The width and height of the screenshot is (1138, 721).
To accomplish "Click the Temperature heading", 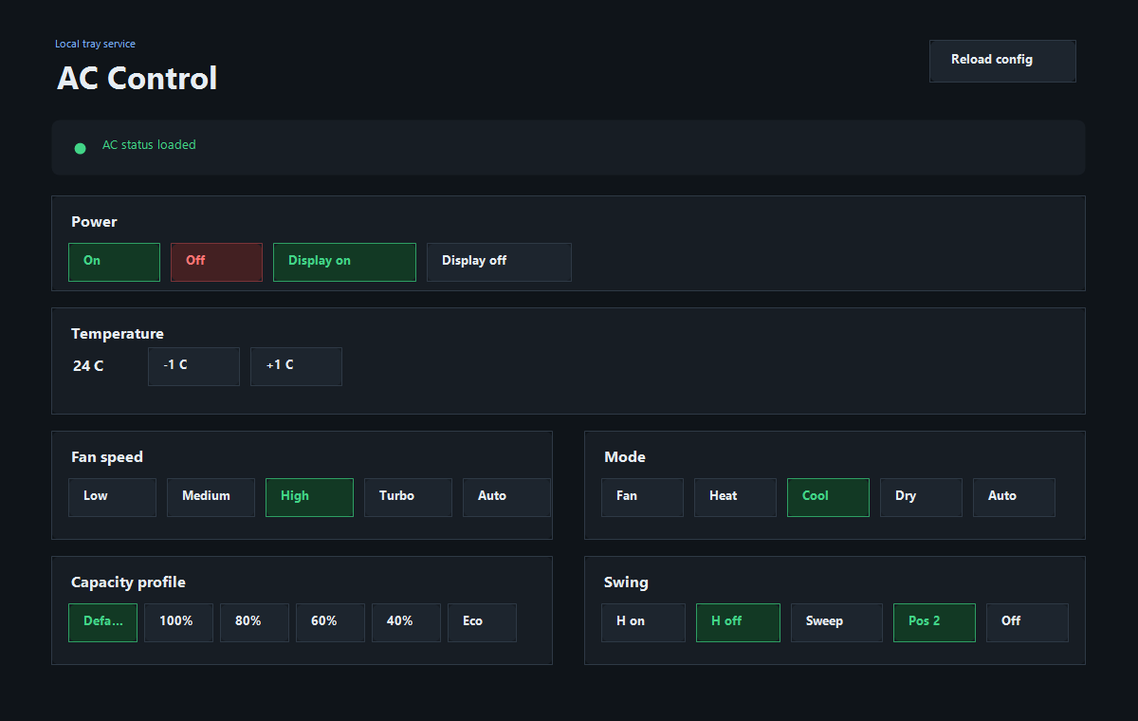I will coord(118,334).
